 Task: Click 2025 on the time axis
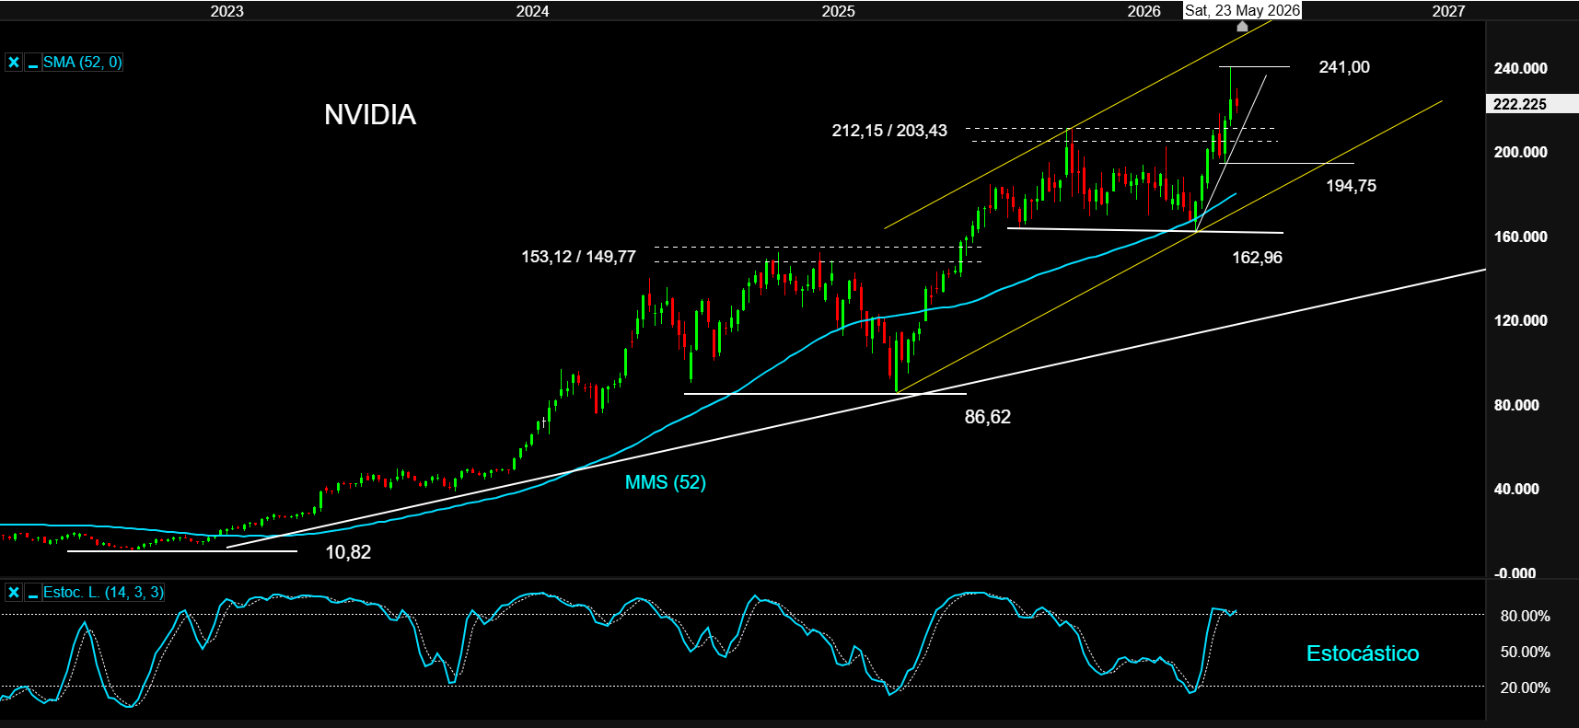click(838, 11)
